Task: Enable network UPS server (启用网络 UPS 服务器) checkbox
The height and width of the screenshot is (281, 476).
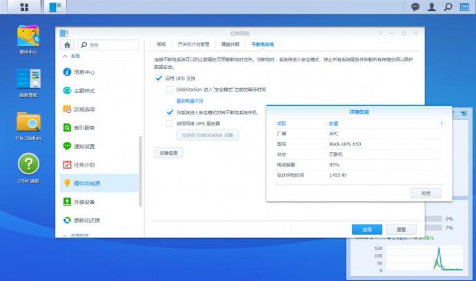Action: coord(170,123)
